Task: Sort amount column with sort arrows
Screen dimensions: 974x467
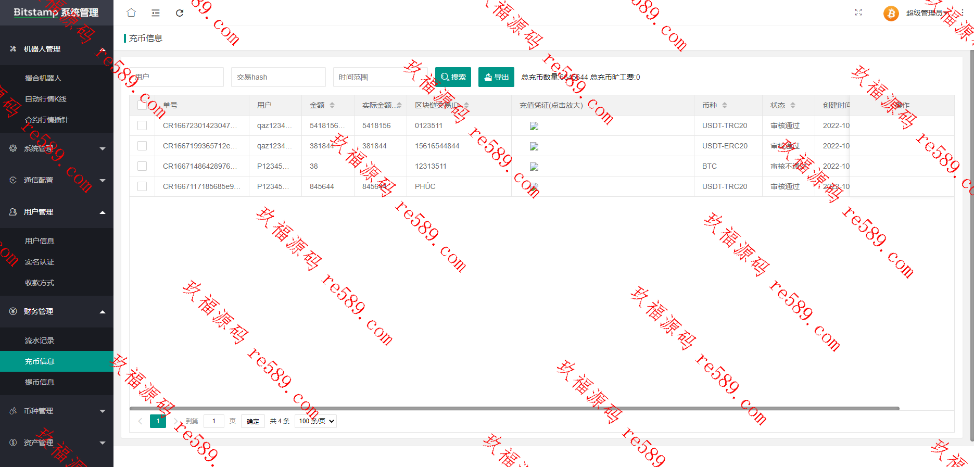Action: pos(332,105)
